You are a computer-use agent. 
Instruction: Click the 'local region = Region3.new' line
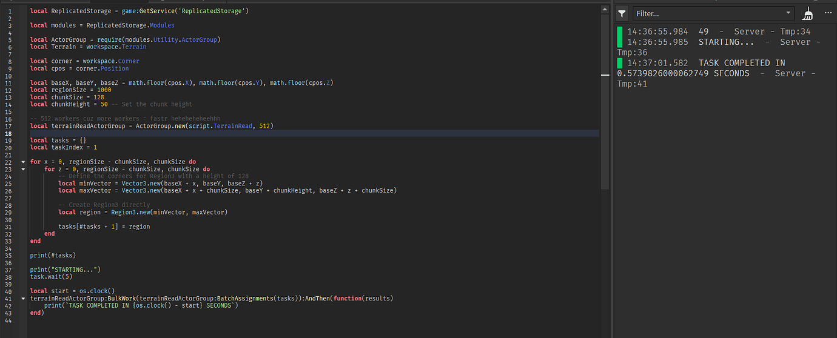click(x=143, y=212)
